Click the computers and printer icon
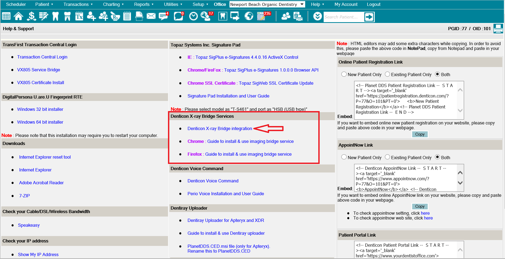505x259 pixels. [298, 16]
